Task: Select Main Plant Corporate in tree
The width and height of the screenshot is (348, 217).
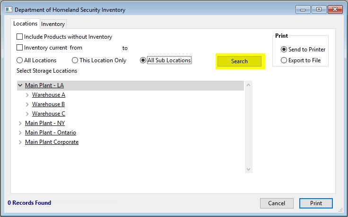Action: pos(52,142)
